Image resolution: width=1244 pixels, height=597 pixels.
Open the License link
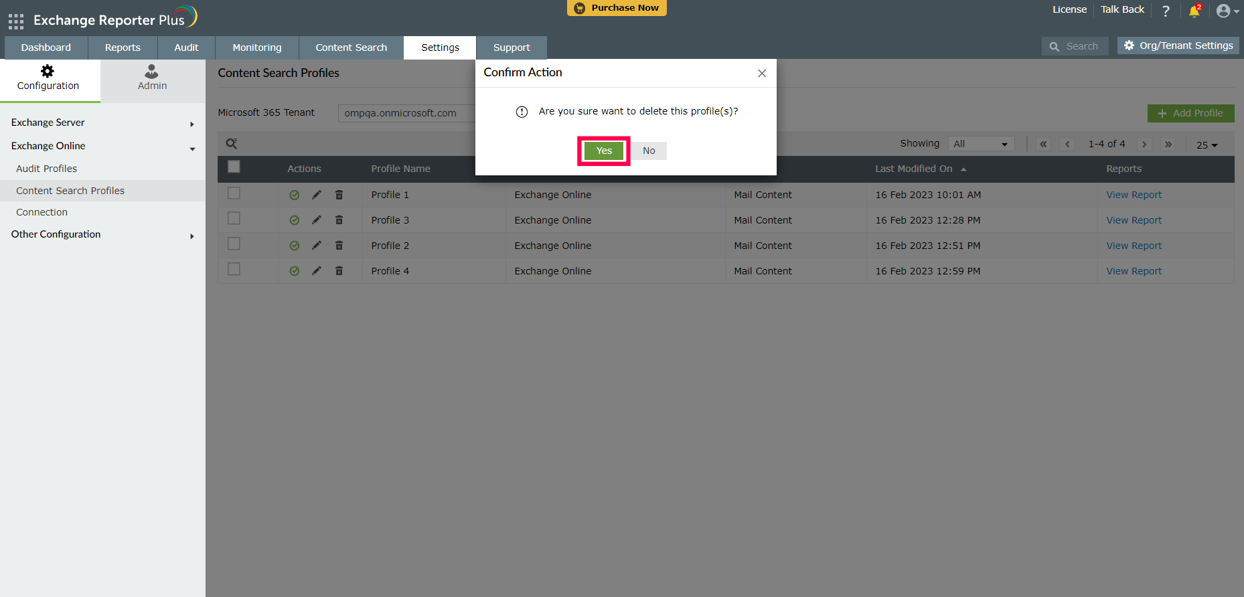click(x=1069, y=9)
